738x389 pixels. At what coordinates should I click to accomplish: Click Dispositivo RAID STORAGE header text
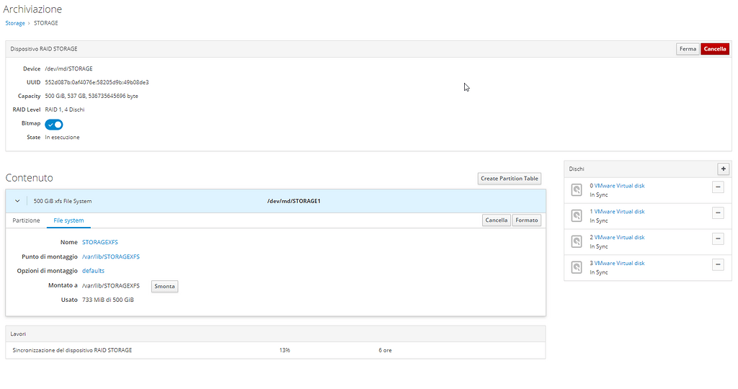(44, 49)
